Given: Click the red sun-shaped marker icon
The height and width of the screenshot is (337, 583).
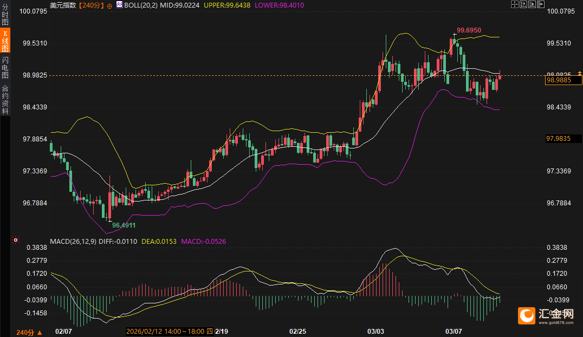Looking at the screenshot, I should pyautogui.click(x=15, y=239).
